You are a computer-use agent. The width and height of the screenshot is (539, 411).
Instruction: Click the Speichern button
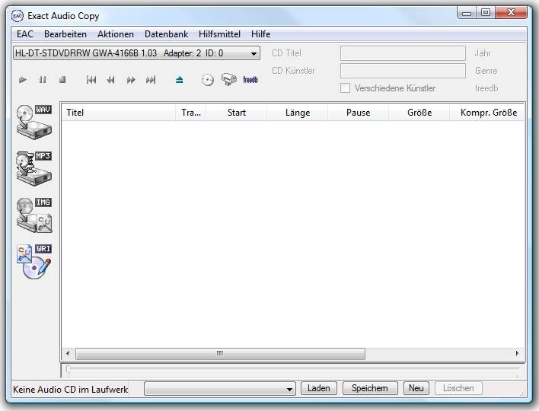coord(370,388)
